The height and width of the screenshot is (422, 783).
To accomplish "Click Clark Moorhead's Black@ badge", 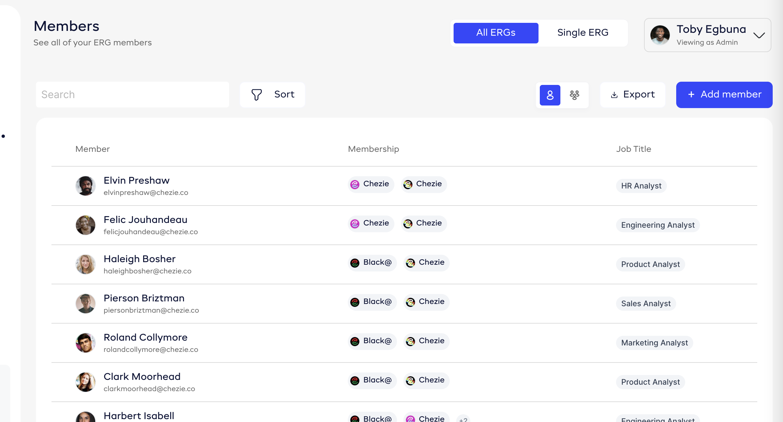I will [372, 381].
